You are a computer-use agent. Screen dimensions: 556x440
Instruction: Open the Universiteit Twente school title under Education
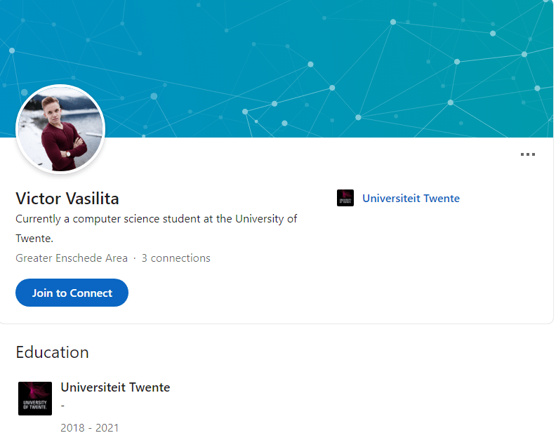point(115,387)
